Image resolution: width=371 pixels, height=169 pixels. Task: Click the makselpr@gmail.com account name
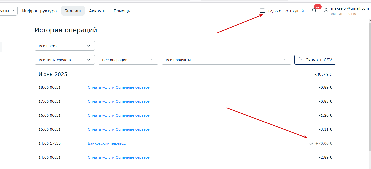(x=350, y=8)
